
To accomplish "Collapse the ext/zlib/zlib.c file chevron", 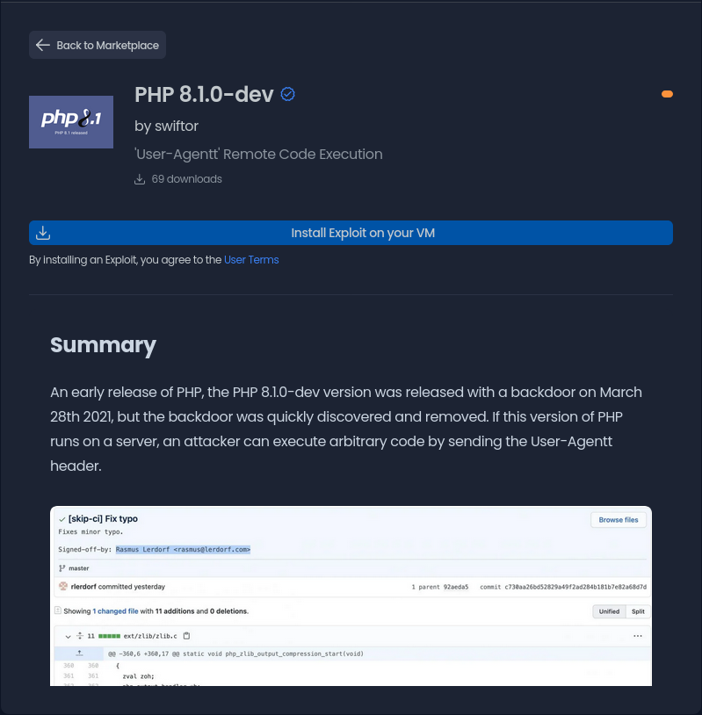I will coord(68,636).
